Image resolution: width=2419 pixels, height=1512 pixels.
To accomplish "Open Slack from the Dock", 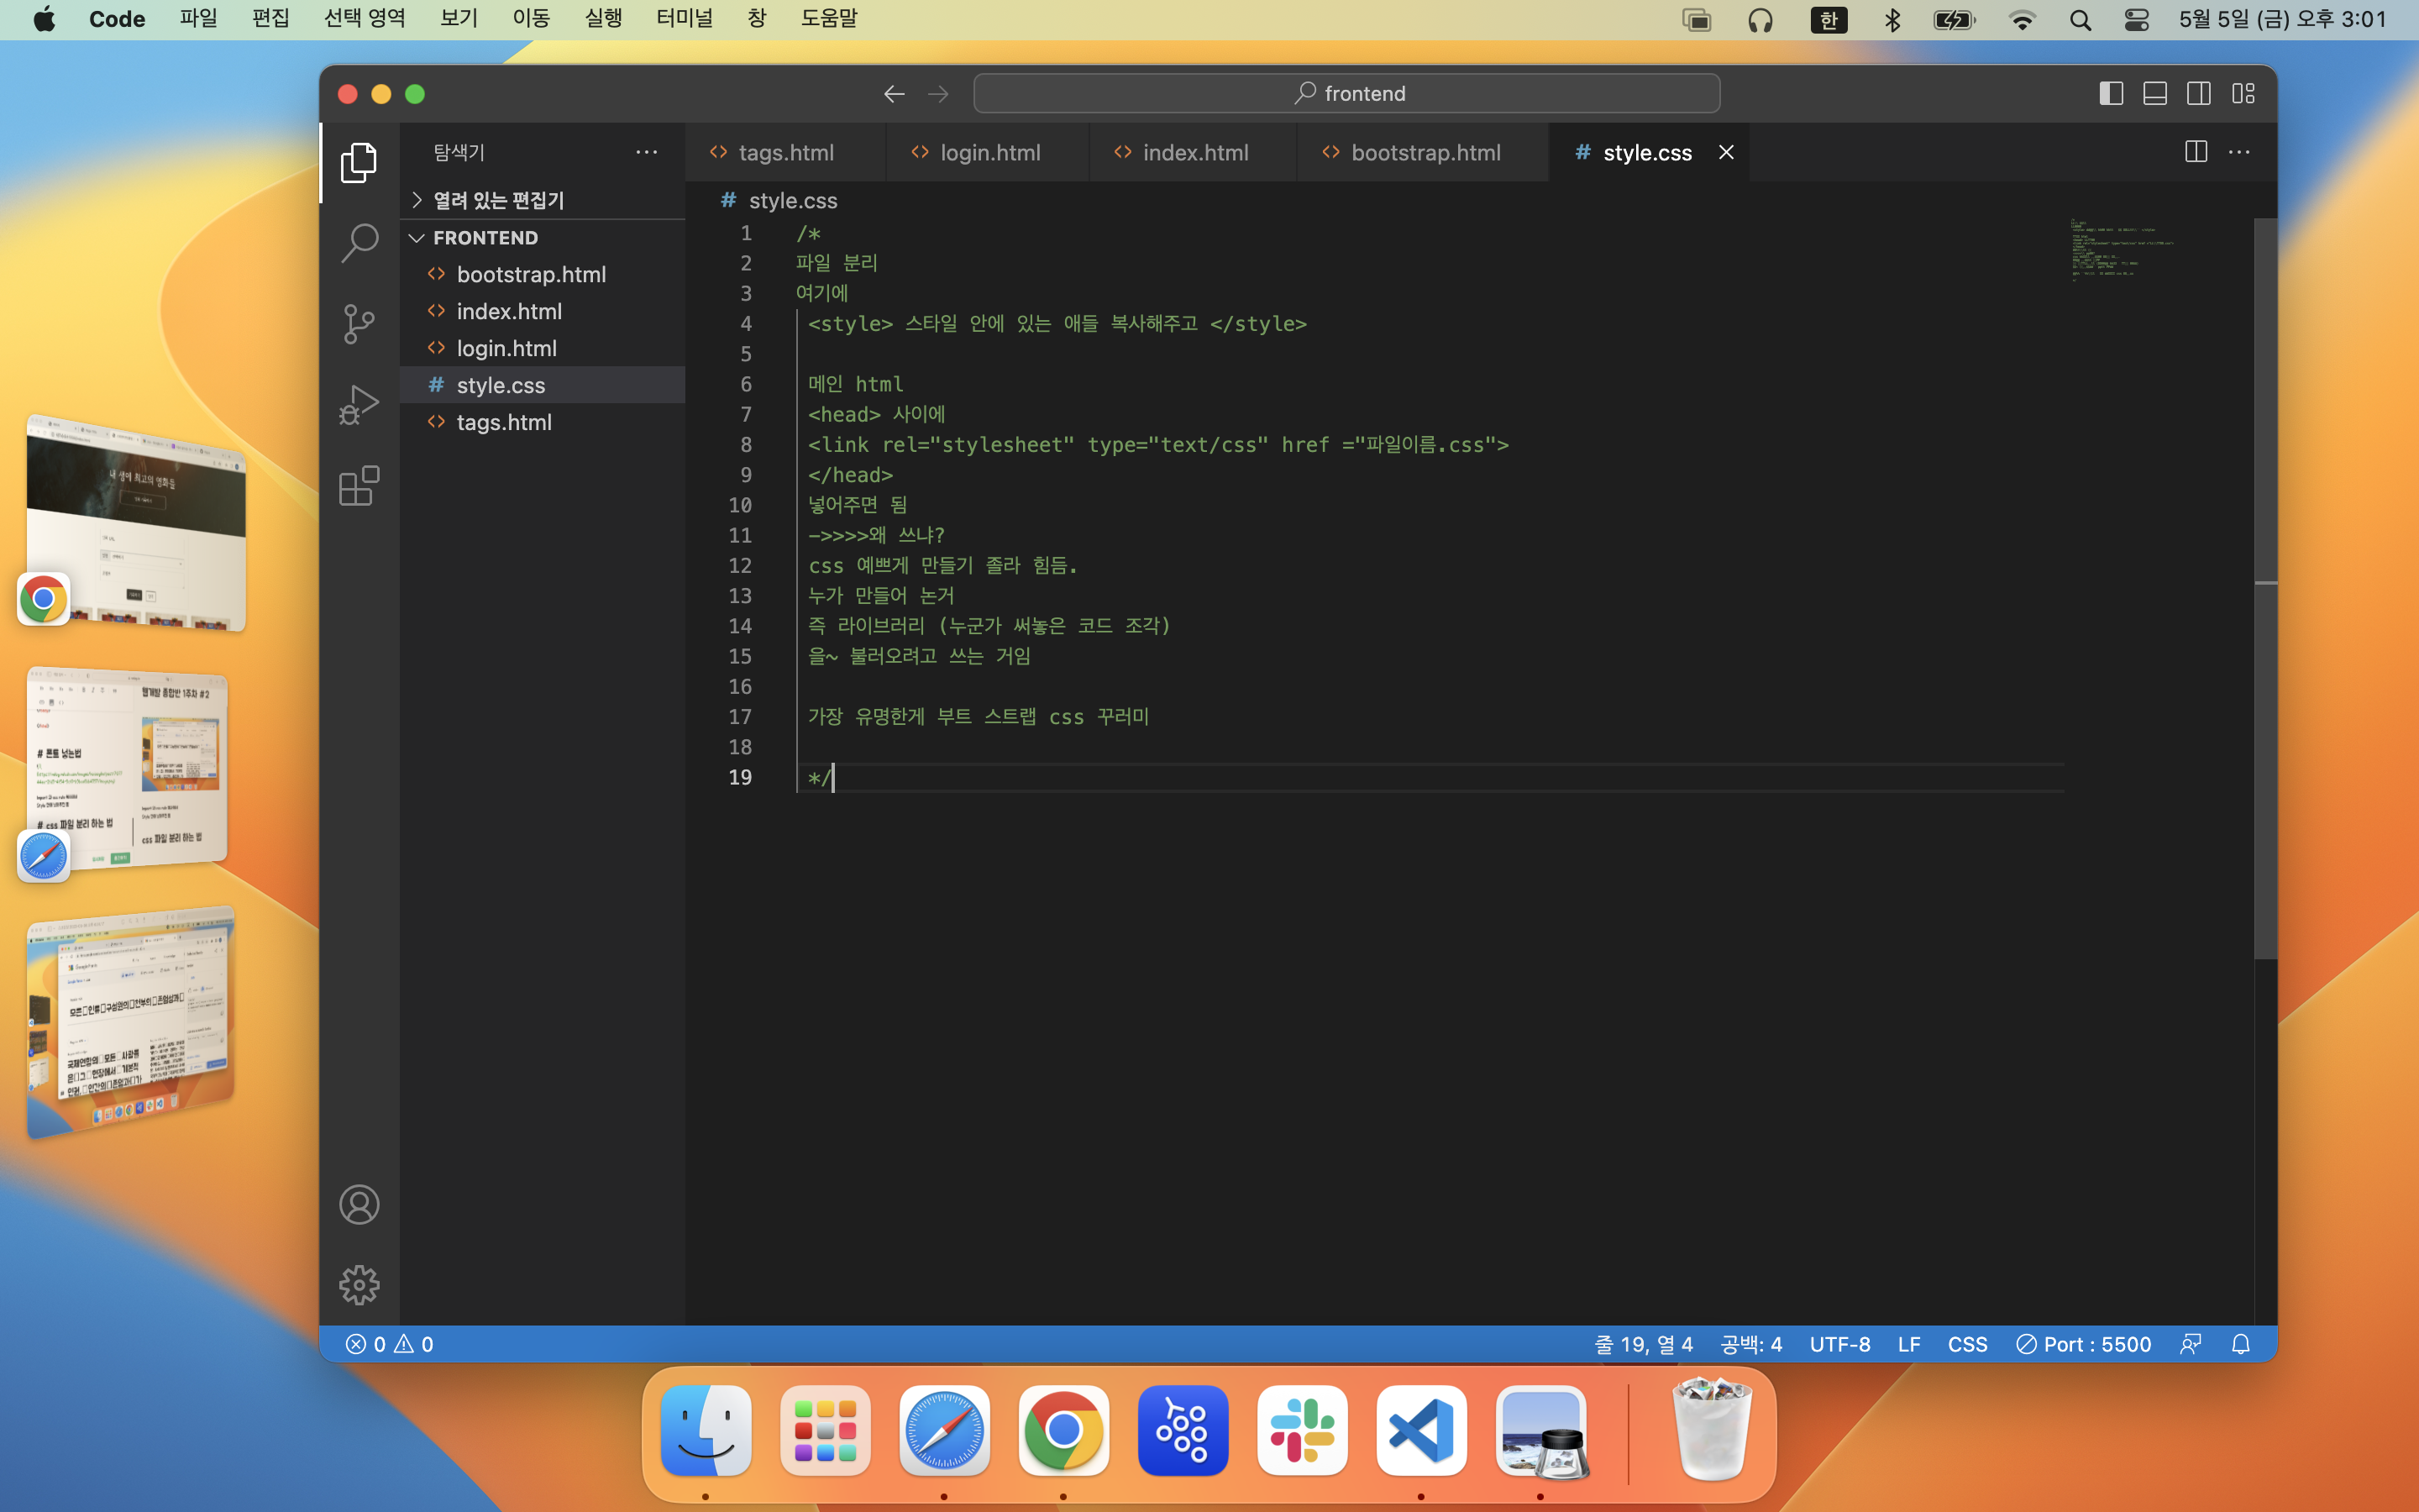I will (1301, 1430).
